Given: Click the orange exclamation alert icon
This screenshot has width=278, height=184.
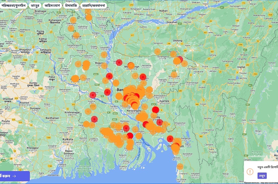Looking at the screenshot, I should (250, 172).
